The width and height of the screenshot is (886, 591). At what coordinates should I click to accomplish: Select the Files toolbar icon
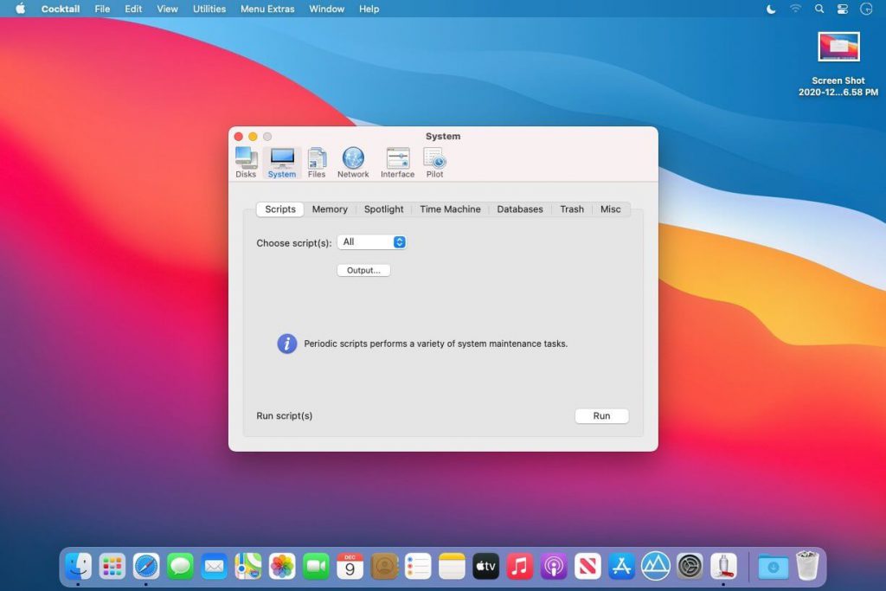point(317,162)
